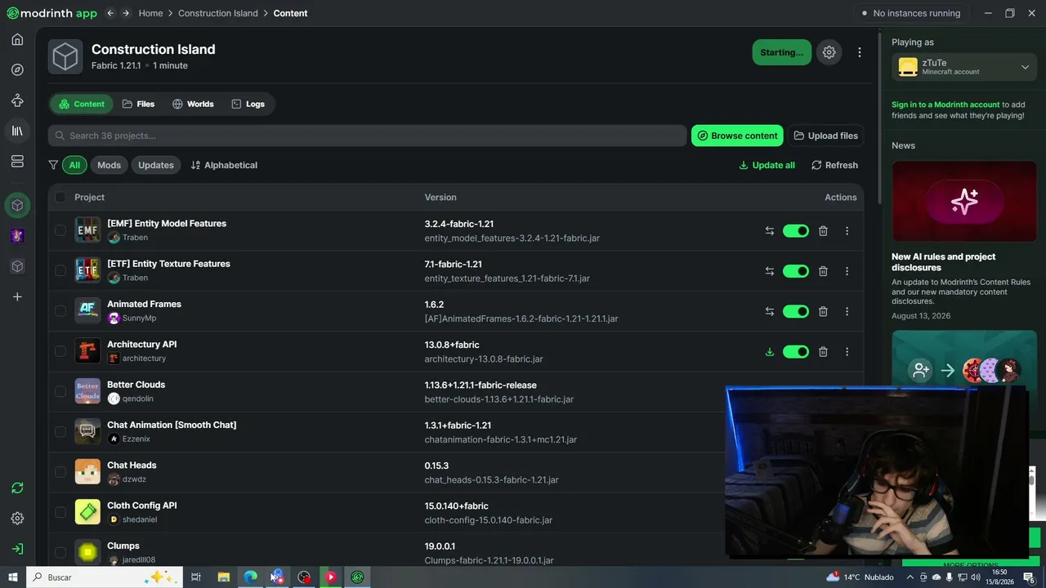Download update for Architectury API
1046x588 pixels.
[x=769, y=352]
